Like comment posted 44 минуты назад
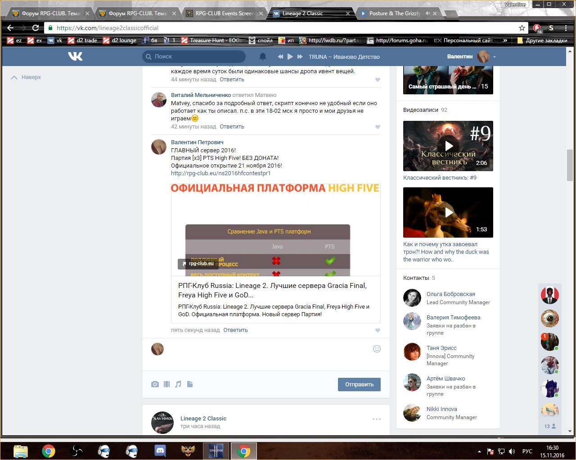This screenshot has width=576, height=460. [x=378, y=80]
